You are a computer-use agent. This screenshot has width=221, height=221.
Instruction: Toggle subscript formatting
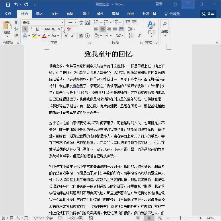click(x=54, y=29)
